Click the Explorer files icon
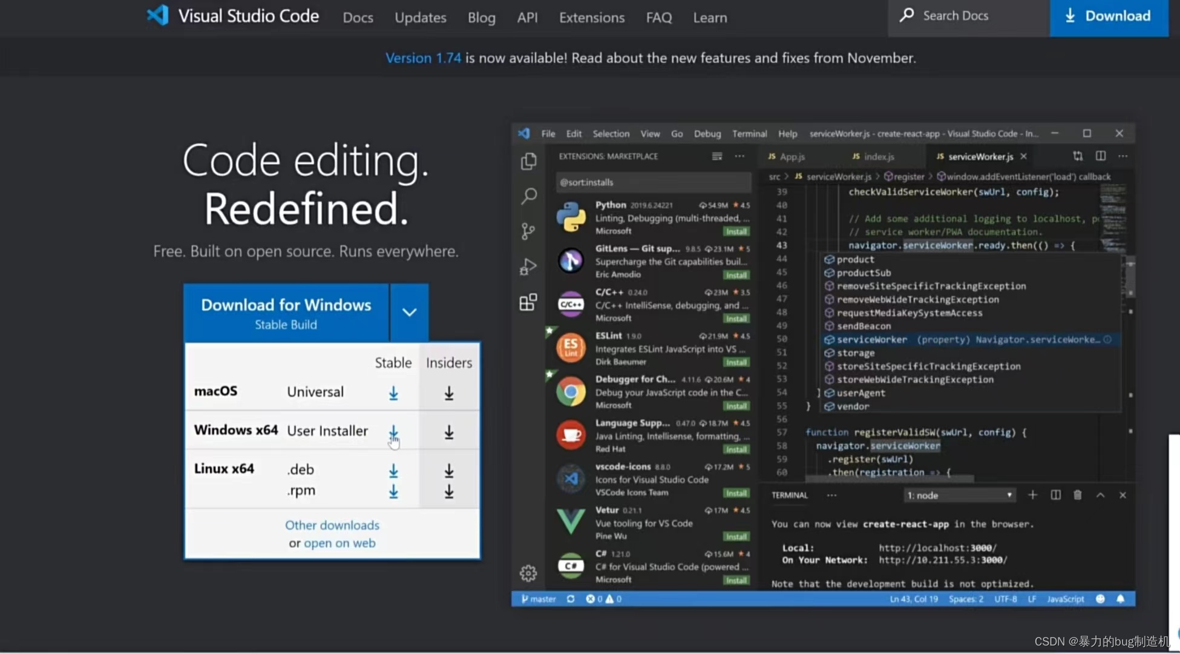 pos(528,159)
